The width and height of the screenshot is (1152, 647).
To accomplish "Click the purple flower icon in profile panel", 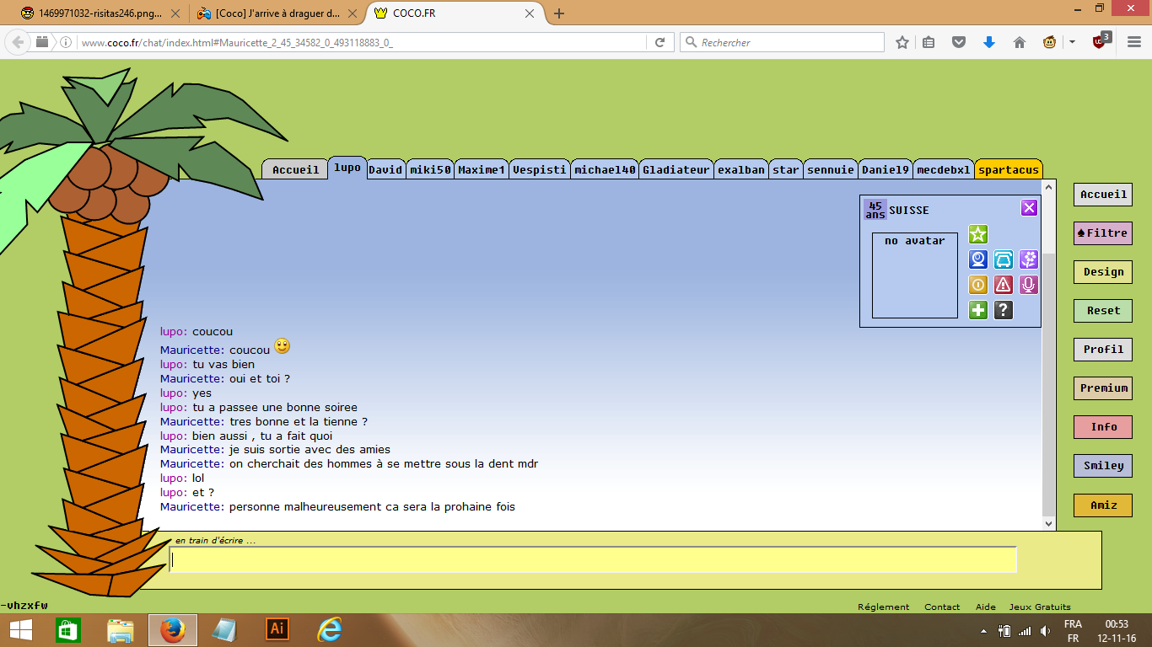I will (1028, 259).
